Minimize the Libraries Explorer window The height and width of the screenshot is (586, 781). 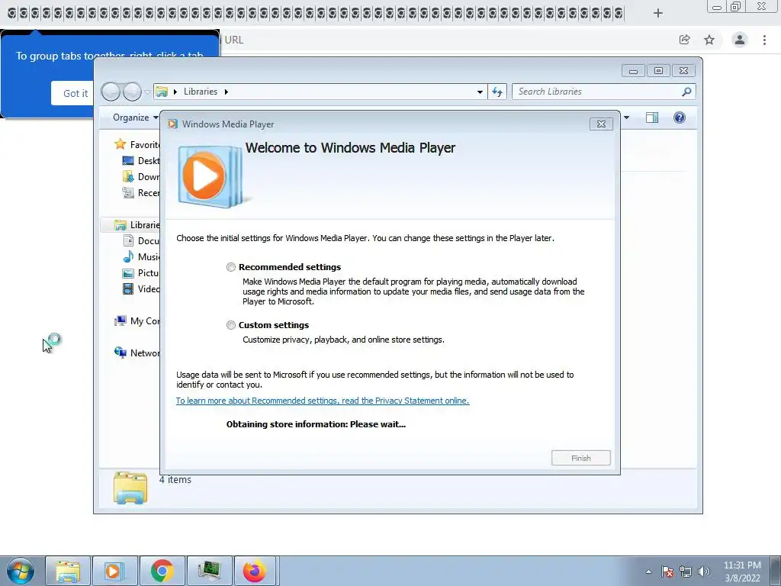pos(633,71)
